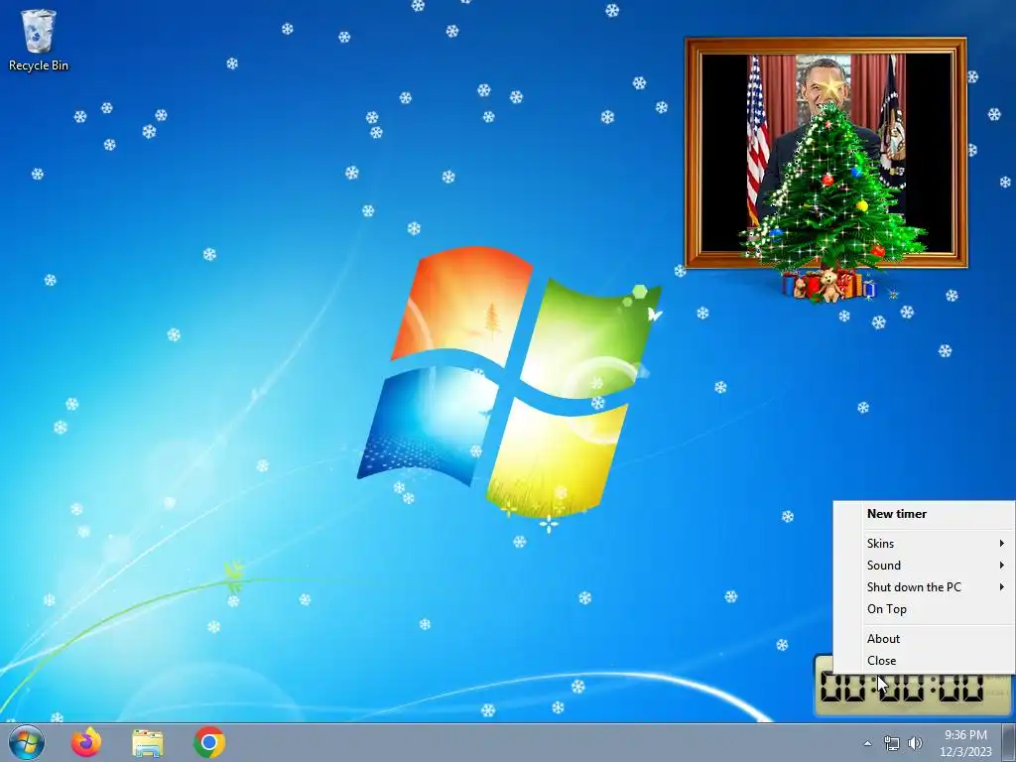Expand the Shut down the PC arrow
Image resolution: width=1016 pixels, height=762 pixels.
point(1002,587)
